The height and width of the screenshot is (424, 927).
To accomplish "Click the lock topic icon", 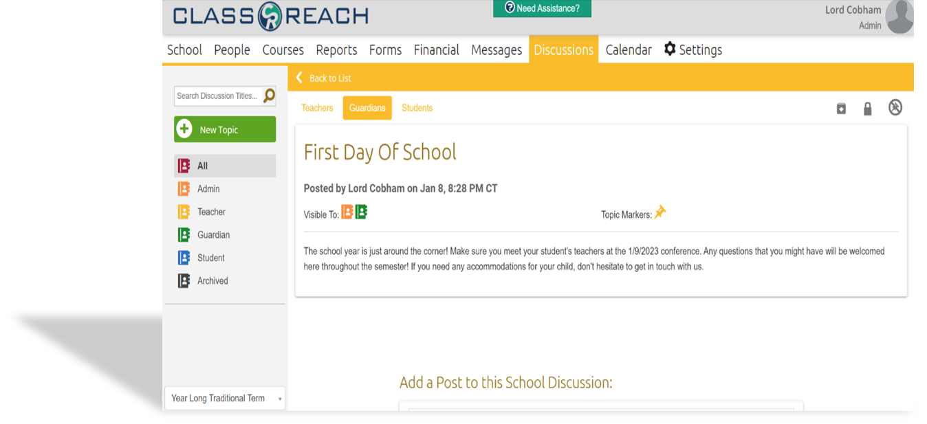I will (868, 109).
